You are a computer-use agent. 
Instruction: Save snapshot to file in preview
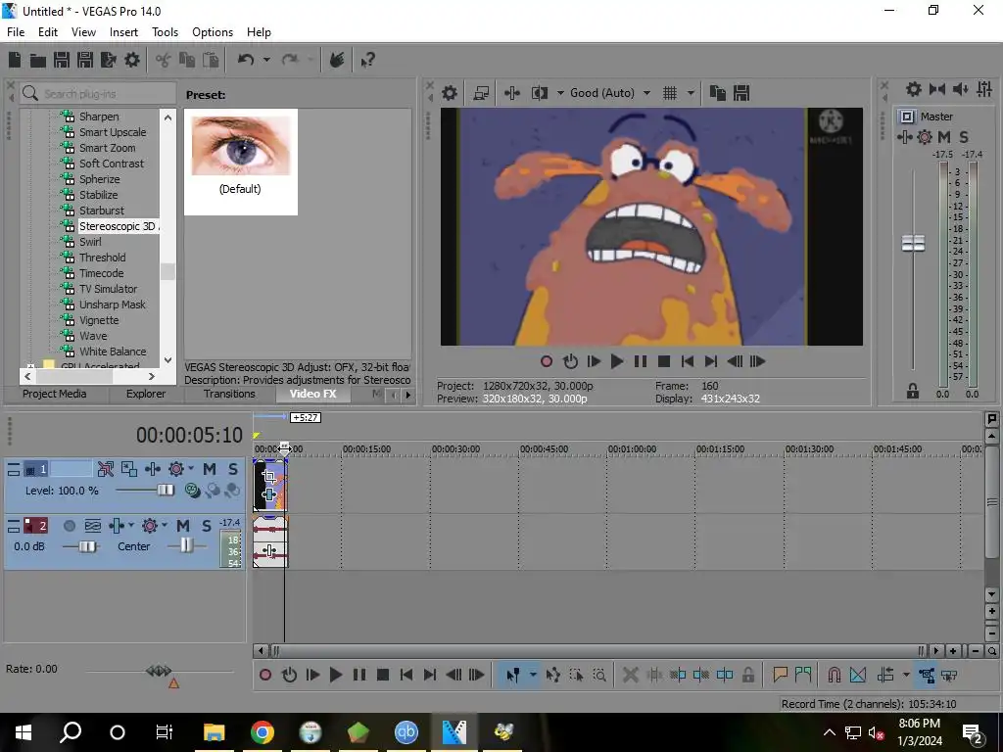741,93
